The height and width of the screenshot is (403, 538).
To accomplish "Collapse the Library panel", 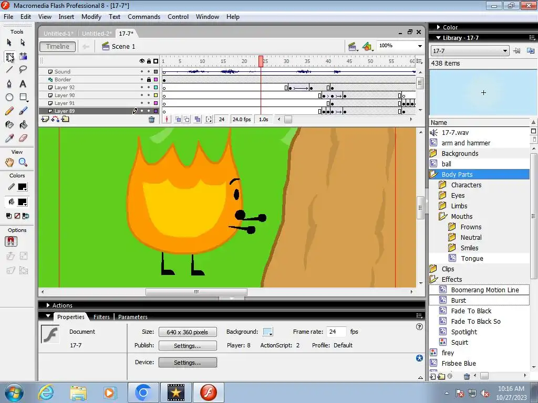I will click(x=438, y=38).
